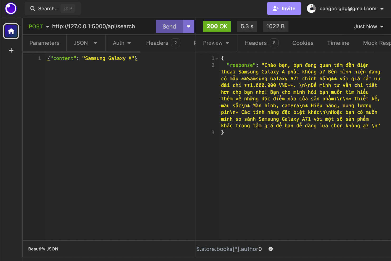Place cursor in request body JSON line

point(92,58)
